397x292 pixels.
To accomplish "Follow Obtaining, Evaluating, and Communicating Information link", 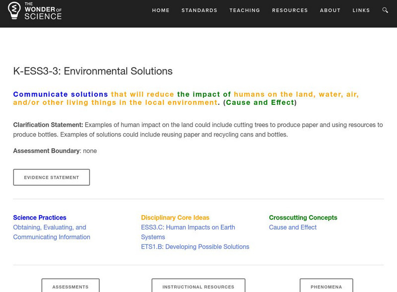I will click(x=52, y=232).
